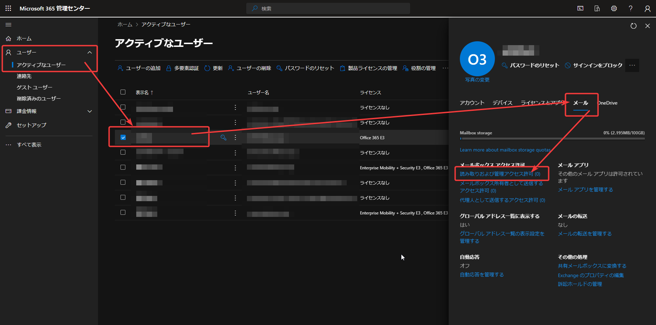Image resolution: width=656 pixels, height=325 pixels.
Task: Uncheck the selected Office 365 E3 user checkbox
Action: [x=123, y=137]
